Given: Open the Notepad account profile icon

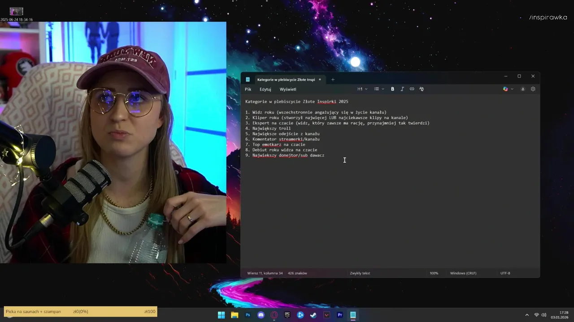Looking at the screenshot, I should [522, 89].
